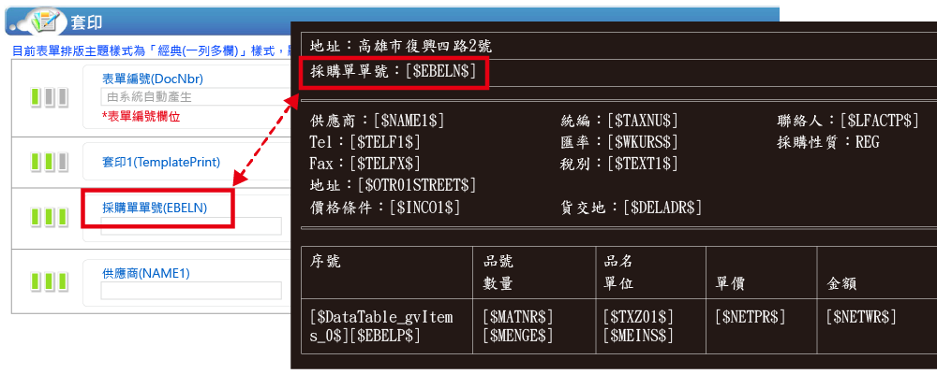Click the 序號 table column header
Image resolution: width=937 pixels, height=374 pixels.
(x=325, y=261)
